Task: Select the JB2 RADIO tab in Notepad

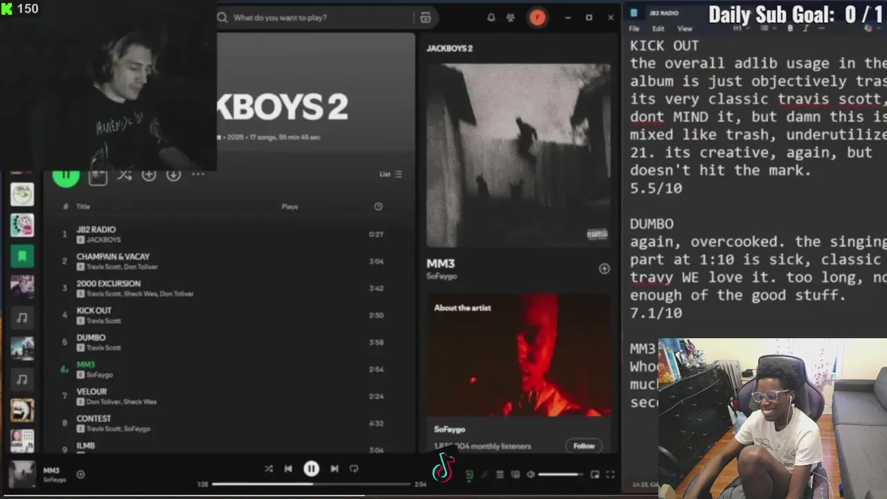Action: pos(663,13)
